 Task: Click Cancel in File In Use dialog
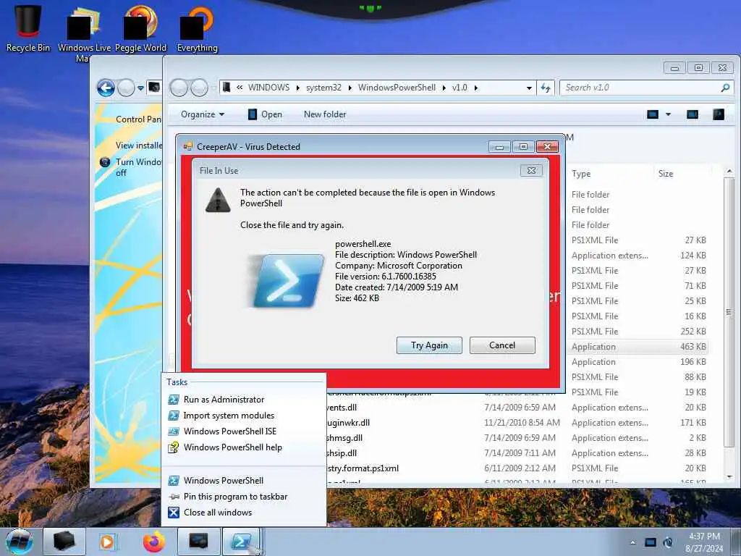pos(502,345)
